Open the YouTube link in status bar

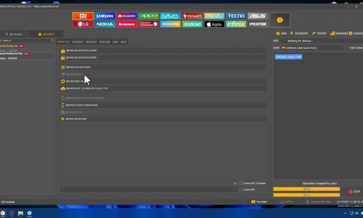259,202
